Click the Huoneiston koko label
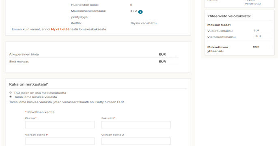Screen dimensions: 280x146 pos(85,5)
